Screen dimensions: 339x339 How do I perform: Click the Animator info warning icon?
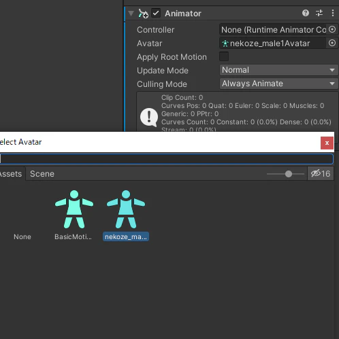149,118
